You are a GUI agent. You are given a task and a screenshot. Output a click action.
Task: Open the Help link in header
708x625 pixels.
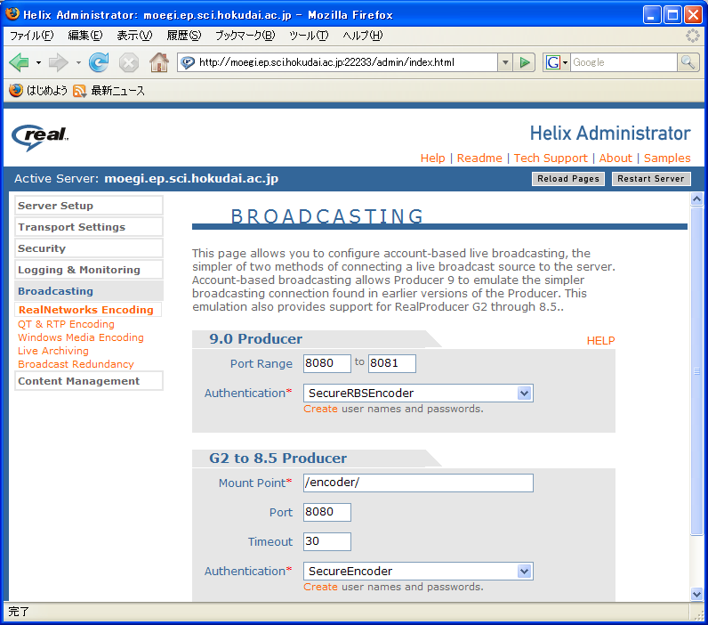432,158
